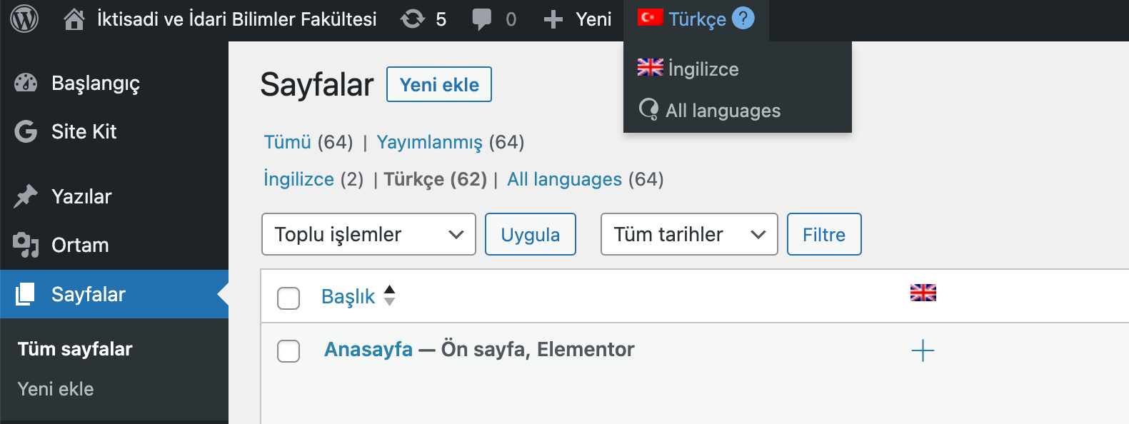Sort pages using Başlık sort arrows
The image size is (1129, 424).
[x=389, y=296]
